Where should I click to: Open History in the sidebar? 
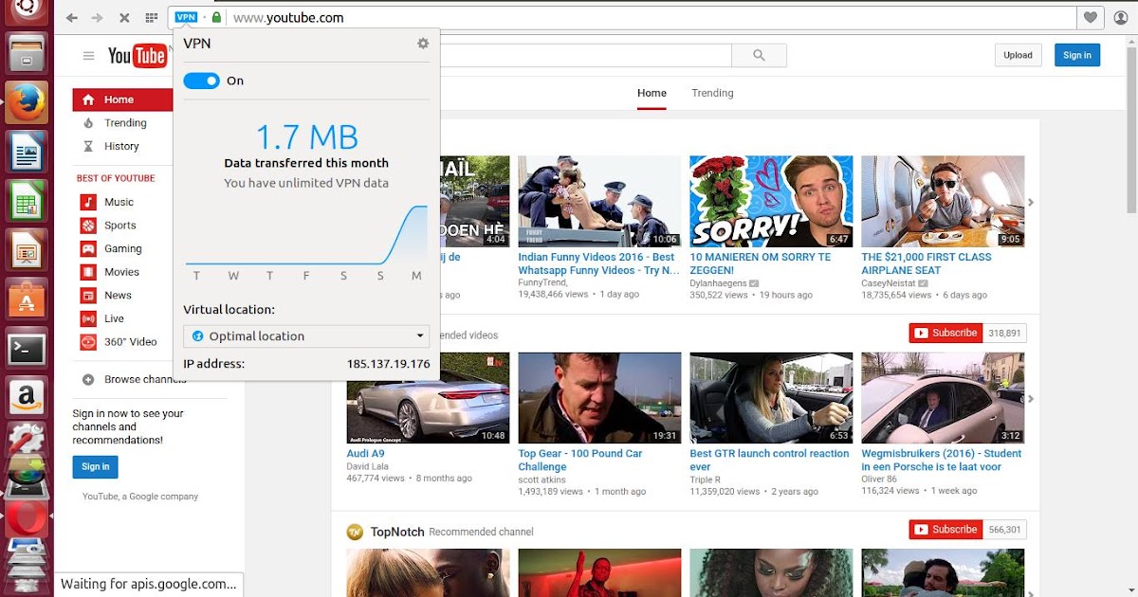(121, 146)
